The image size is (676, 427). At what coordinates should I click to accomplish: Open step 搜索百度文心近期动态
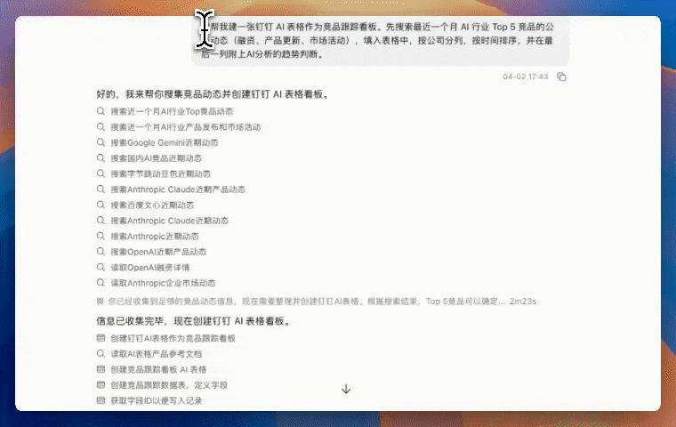coord(152,205)
